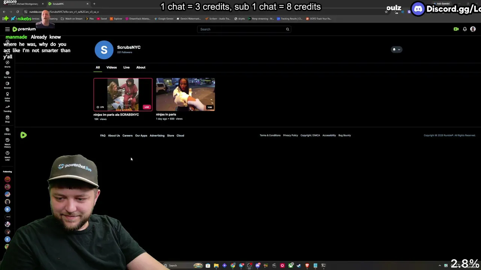
Task: Open Terms & Conditions link
Action: tap(270, 135)
